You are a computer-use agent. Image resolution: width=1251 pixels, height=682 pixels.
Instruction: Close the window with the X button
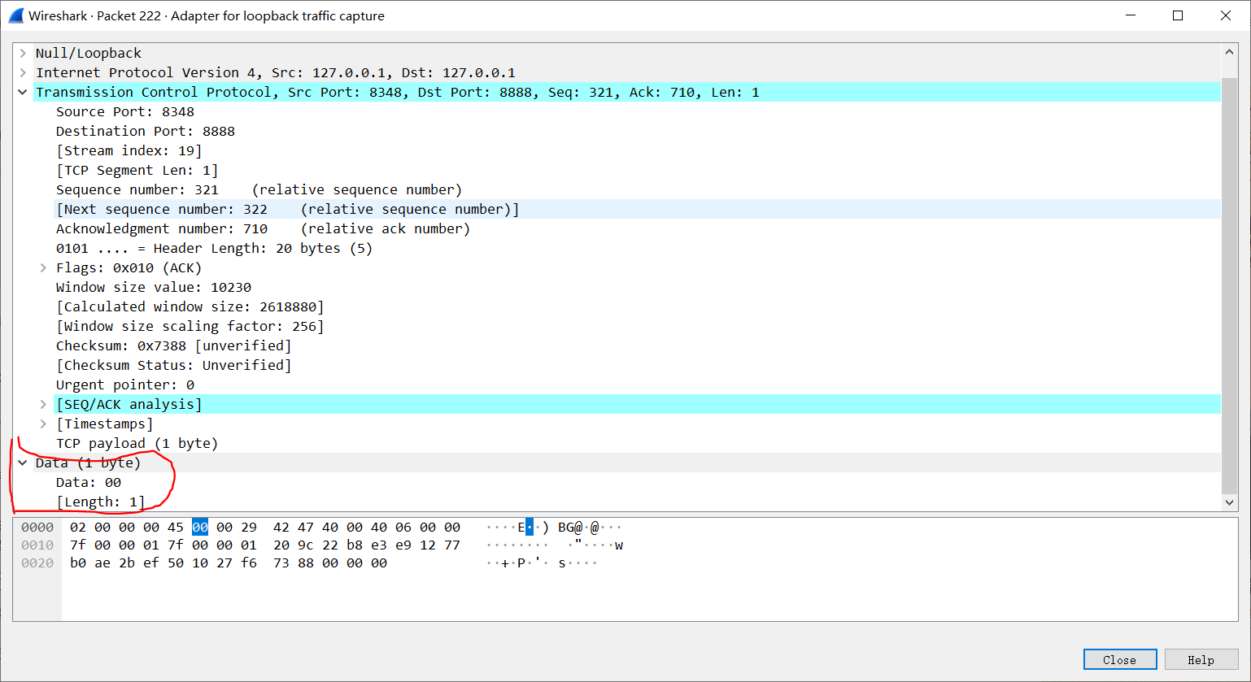1226,15
